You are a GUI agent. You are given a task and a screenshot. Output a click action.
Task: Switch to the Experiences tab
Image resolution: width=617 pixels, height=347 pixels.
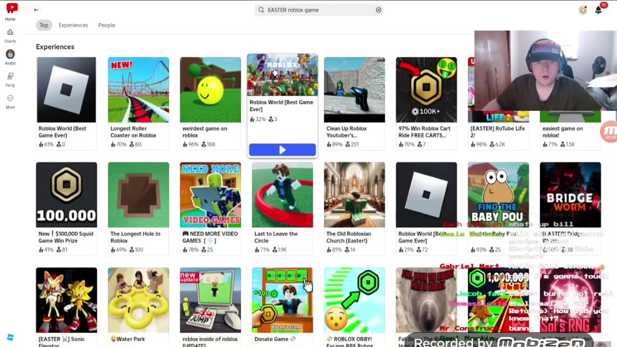coord(73,25)
